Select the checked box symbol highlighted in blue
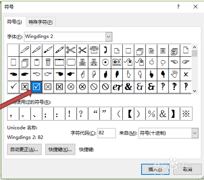This screenshot has height=180, width=204. [36, 87]
